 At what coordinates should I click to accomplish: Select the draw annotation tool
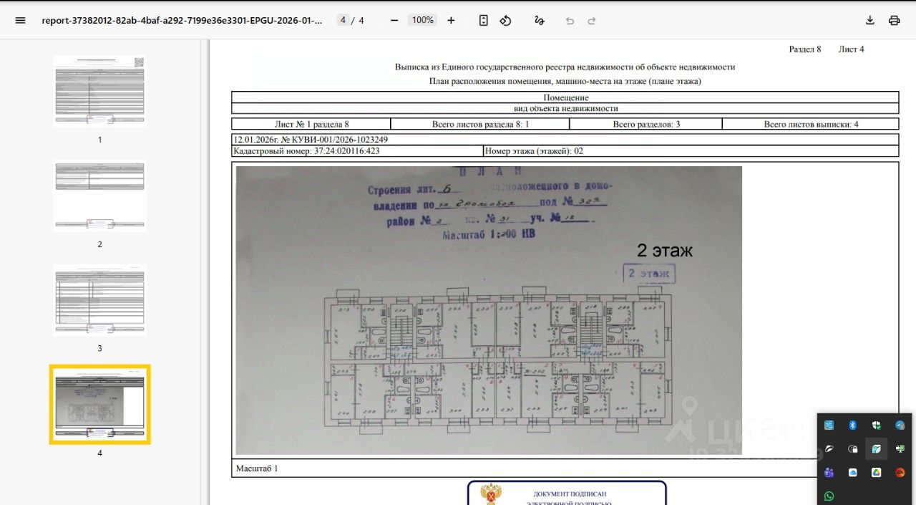(x=540, y=20)
